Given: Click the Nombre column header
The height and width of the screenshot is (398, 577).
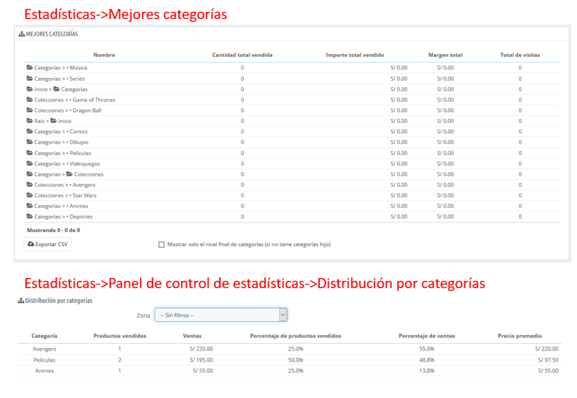Looking at the screenshot, I should click(104, 55).
